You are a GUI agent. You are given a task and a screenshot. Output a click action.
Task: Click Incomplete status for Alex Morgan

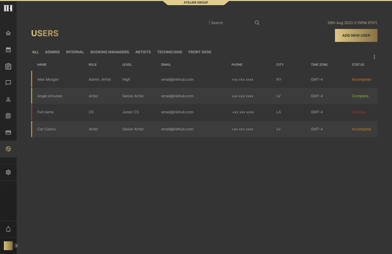pyautogui.click(x=361, y=79)
